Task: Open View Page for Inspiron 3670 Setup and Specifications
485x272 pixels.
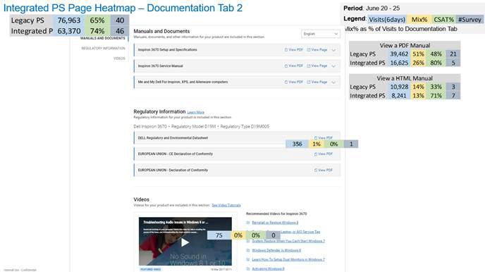Action: point(317,50)
